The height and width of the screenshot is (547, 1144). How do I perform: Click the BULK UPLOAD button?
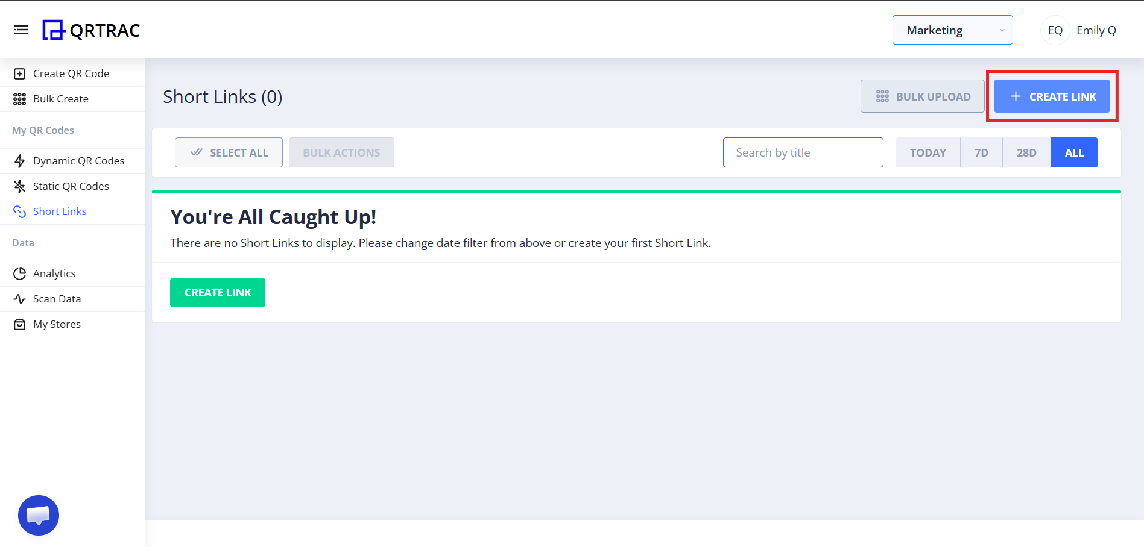[x=922, y=96]
